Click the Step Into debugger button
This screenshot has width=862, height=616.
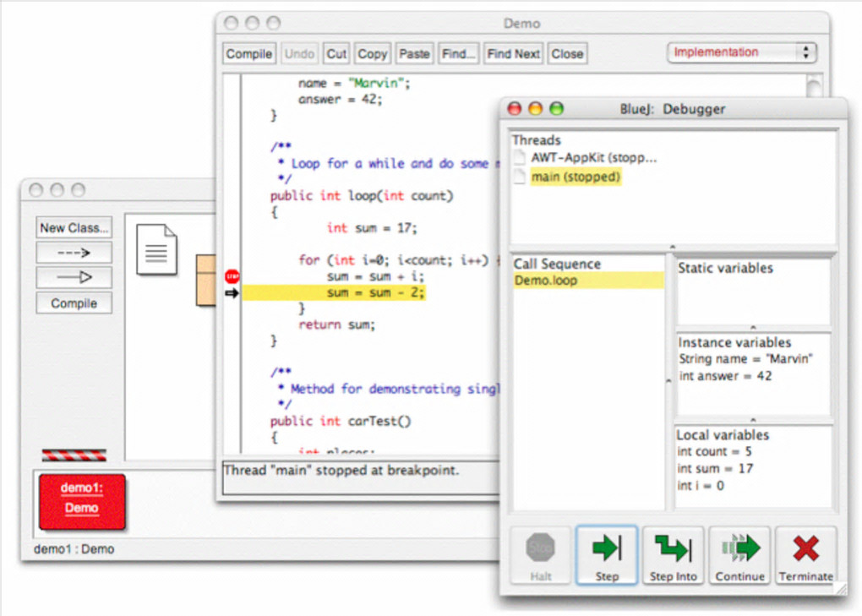(x=674, y=555)
